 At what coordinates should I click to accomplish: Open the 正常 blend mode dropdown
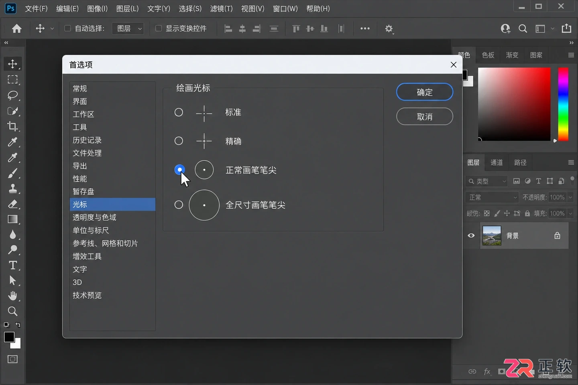tap(493, 197)
